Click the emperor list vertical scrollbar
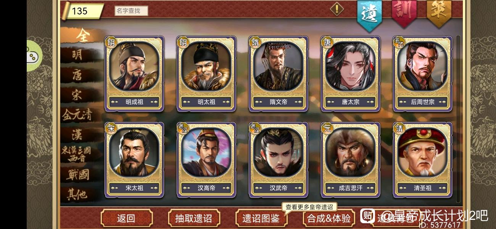The width and height of the screenshot is (496, 229). 458,119
